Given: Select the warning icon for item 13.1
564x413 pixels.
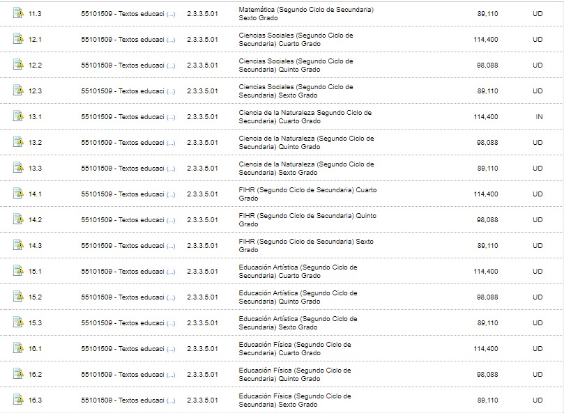Looking at the screenshot, I should click(x=18, y=116).
